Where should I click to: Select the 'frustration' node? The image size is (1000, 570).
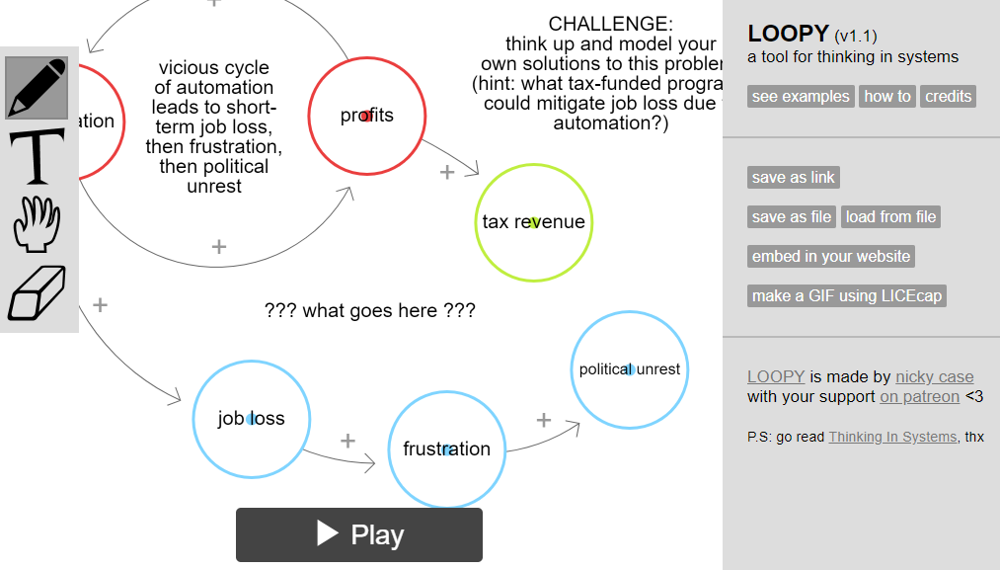coord(446,449)
